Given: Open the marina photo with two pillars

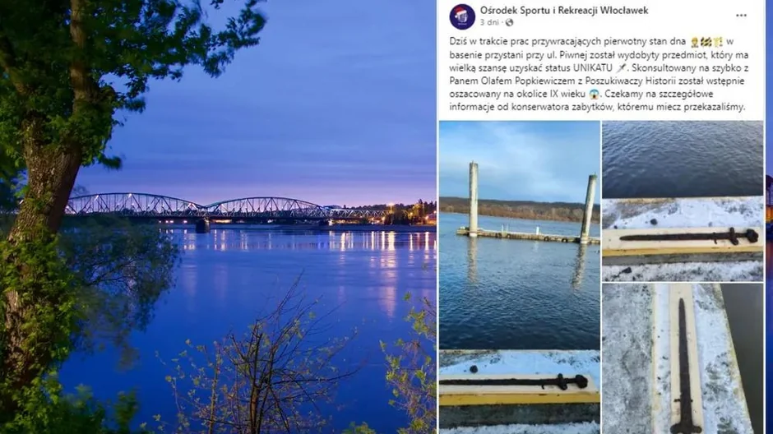Looking at the screenshot, I should tap(520, 235).
